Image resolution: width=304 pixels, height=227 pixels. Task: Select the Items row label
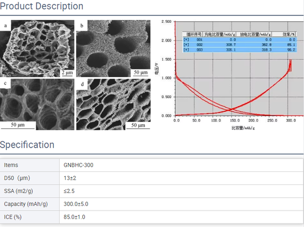coord(29,165)
